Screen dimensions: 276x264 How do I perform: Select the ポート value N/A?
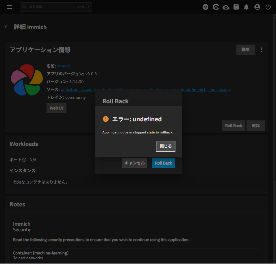33,160
